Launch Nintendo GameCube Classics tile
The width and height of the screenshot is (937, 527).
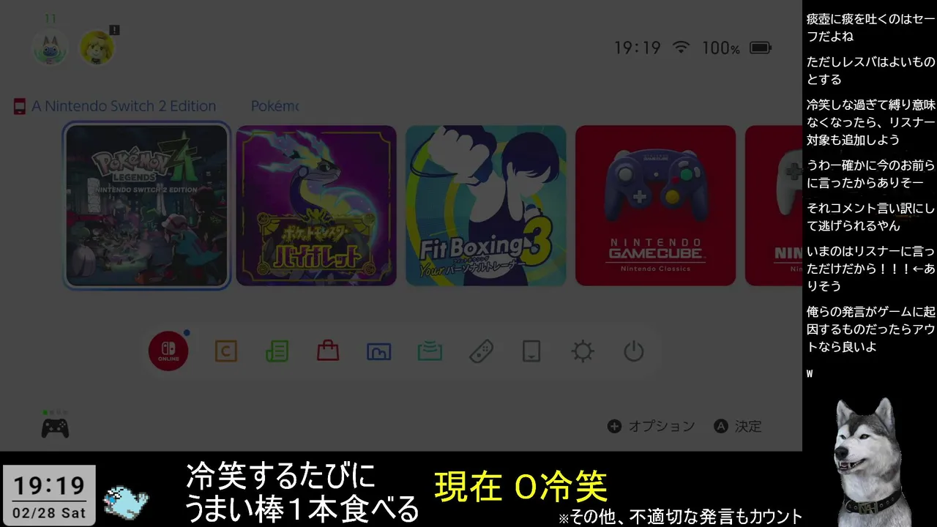(655, 206)
